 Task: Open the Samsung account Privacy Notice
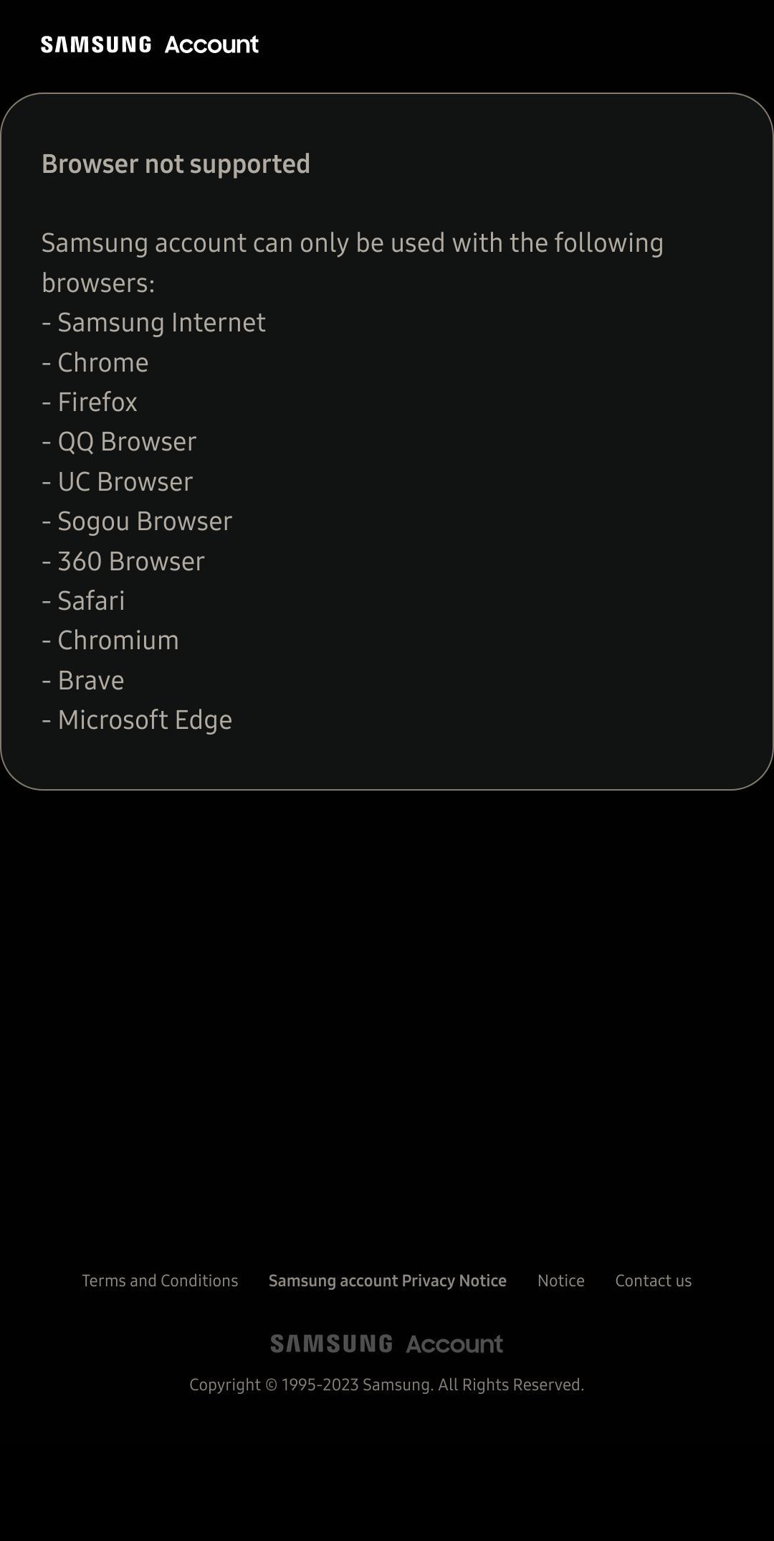pyautogui.click(x=387, y=1280)
